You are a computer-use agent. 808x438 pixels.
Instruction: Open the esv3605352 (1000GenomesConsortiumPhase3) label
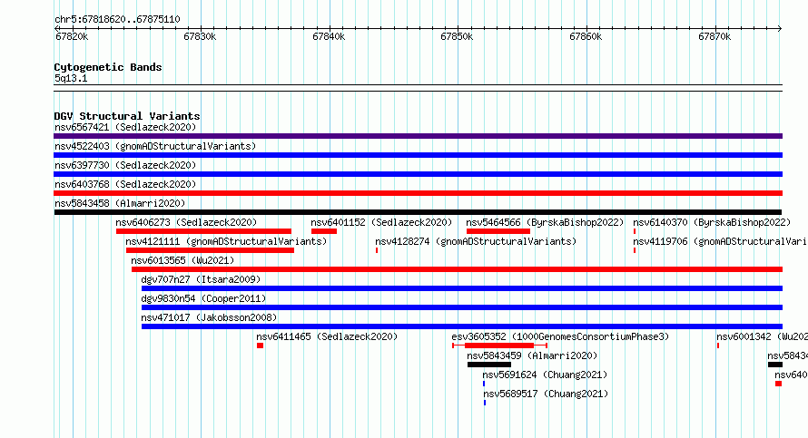tap(560, 336)
